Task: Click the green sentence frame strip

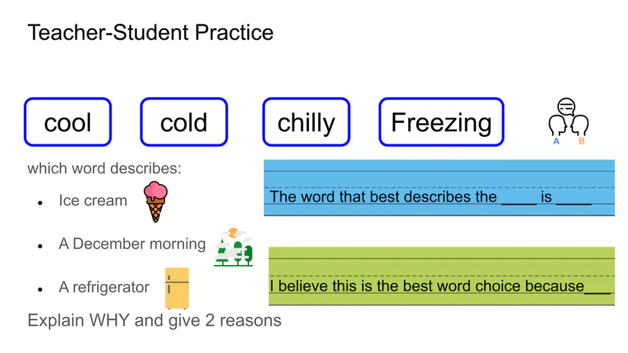Action: coord(442,276)
